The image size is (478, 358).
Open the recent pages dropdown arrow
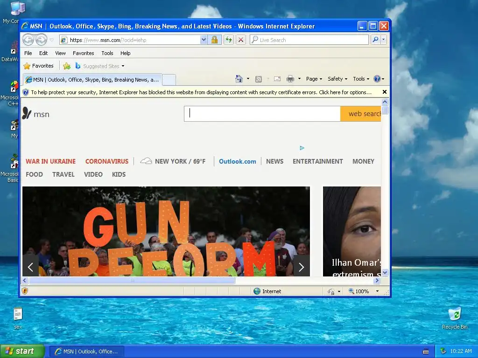tap(51, 40)
